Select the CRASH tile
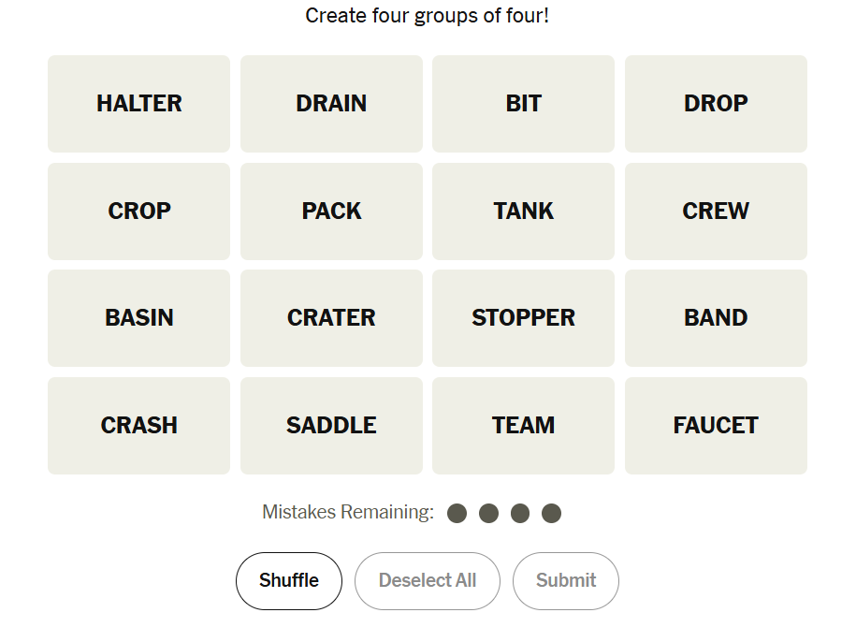This screenshot has width=856, height=642. 138,426
